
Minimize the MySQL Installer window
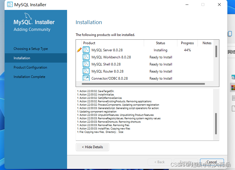pos(187,5)
